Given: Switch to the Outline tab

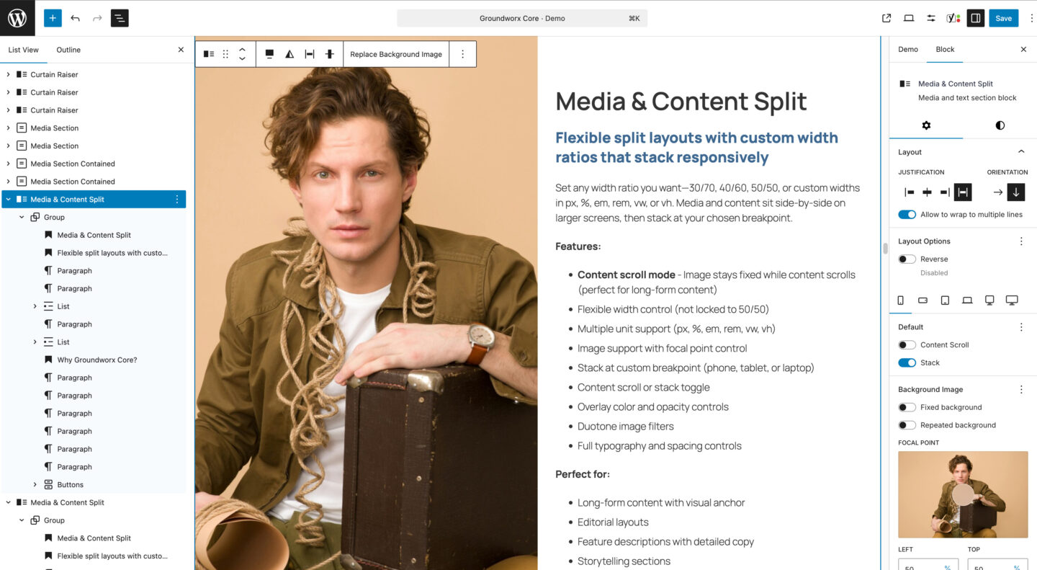Looking at the screenshot, I should pos(68,50).
